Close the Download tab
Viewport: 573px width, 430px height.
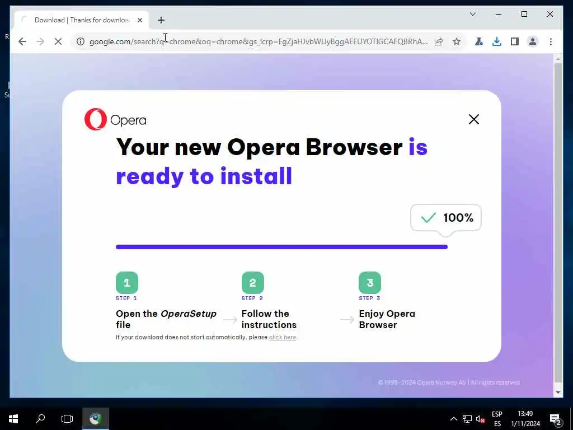(139, 20)
